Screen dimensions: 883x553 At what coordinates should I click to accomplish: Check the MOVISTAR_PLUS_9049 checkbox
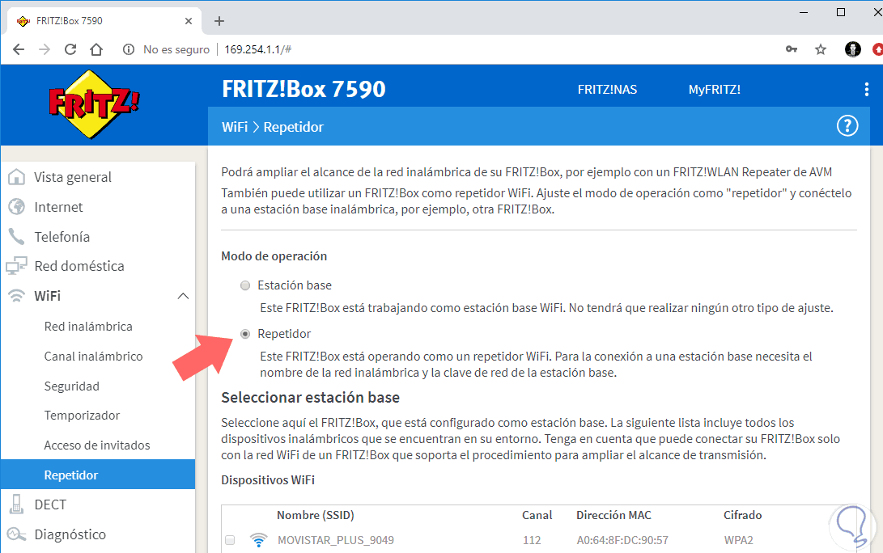click(x=230, y=540)
